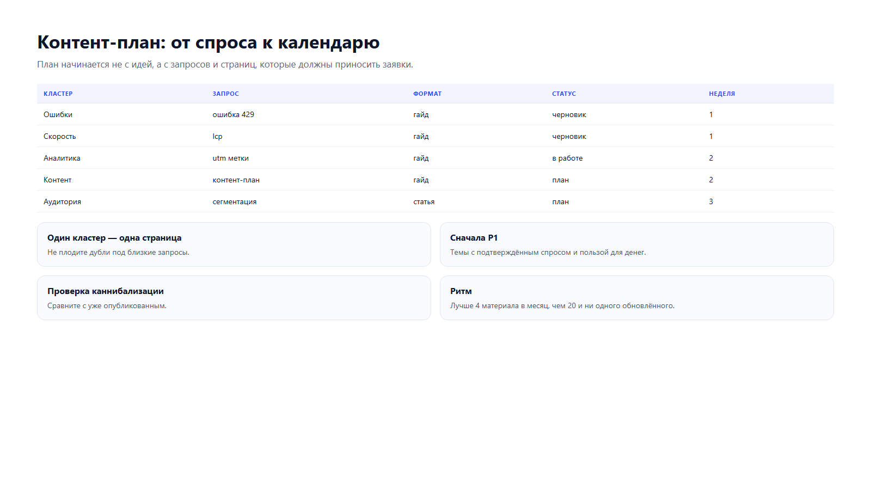Viewport: 871px width, 490px height.
Task: Select the 'сегментация' query cell
Action: (x=235, y=201)
